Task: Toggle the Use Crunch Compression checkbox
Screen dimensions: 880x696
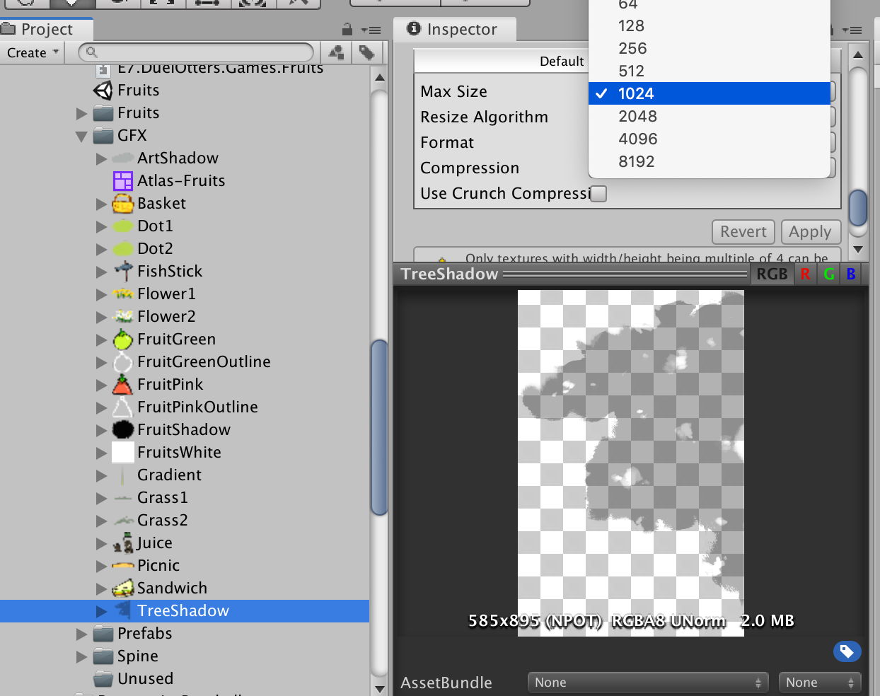Action: click(x=598, y=194)
